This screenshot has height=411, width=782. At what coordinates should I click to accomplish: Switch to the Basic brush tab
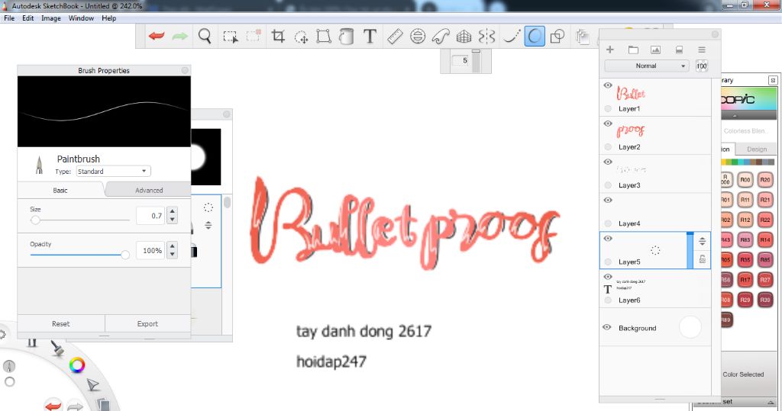[60, 191]
